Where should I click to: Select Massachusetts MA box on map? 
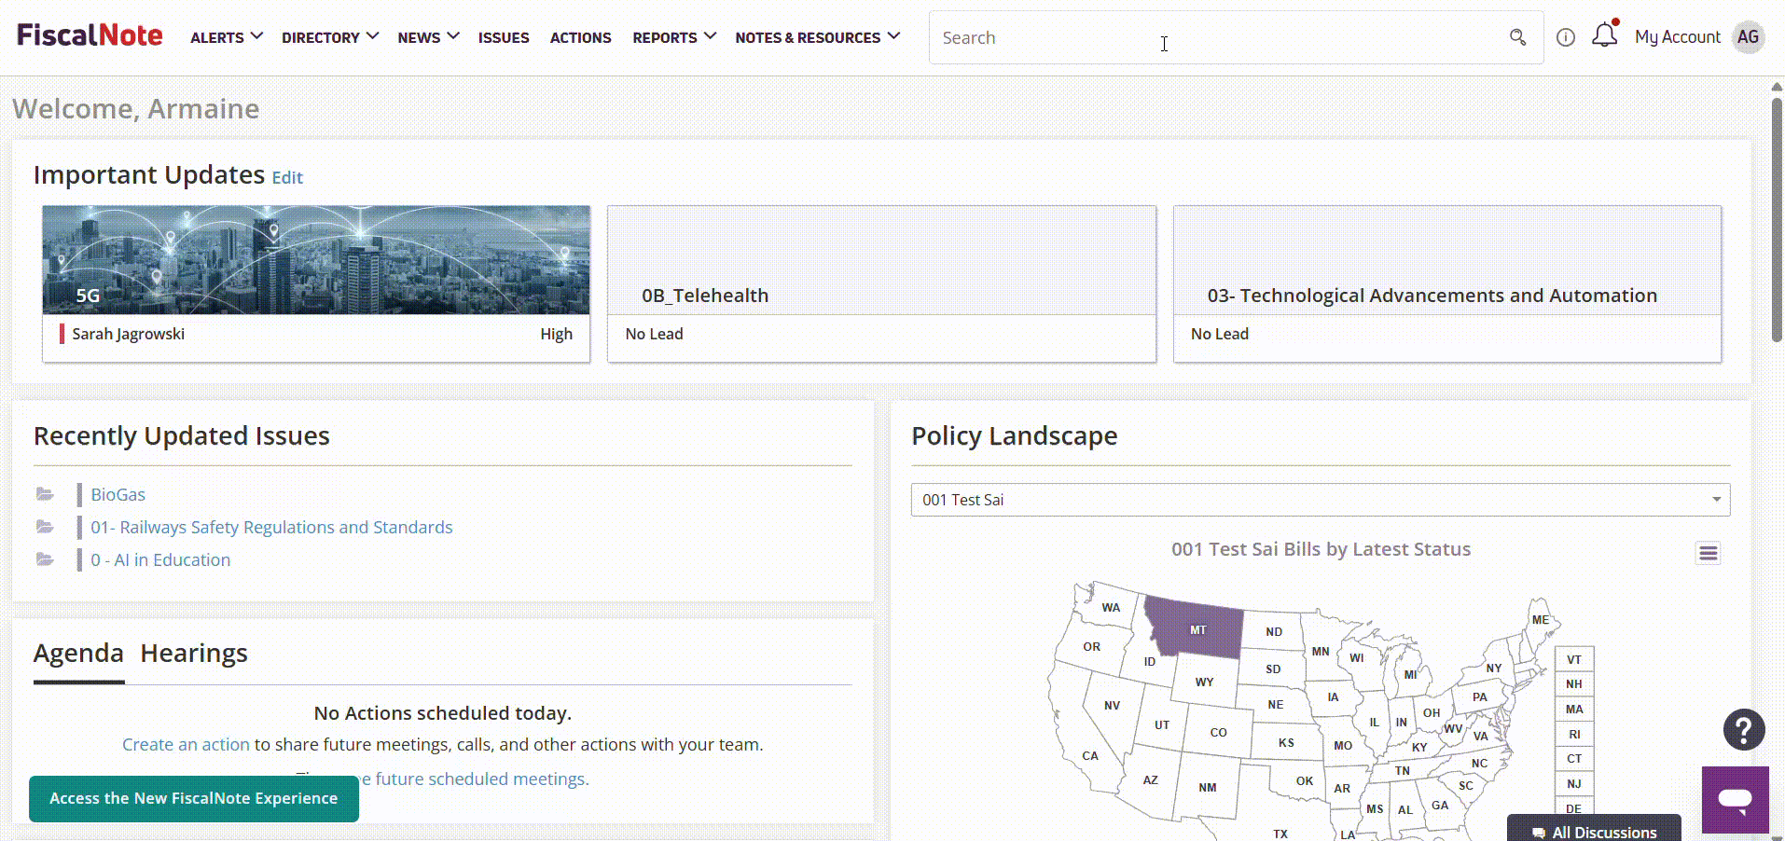point(1574,709)
